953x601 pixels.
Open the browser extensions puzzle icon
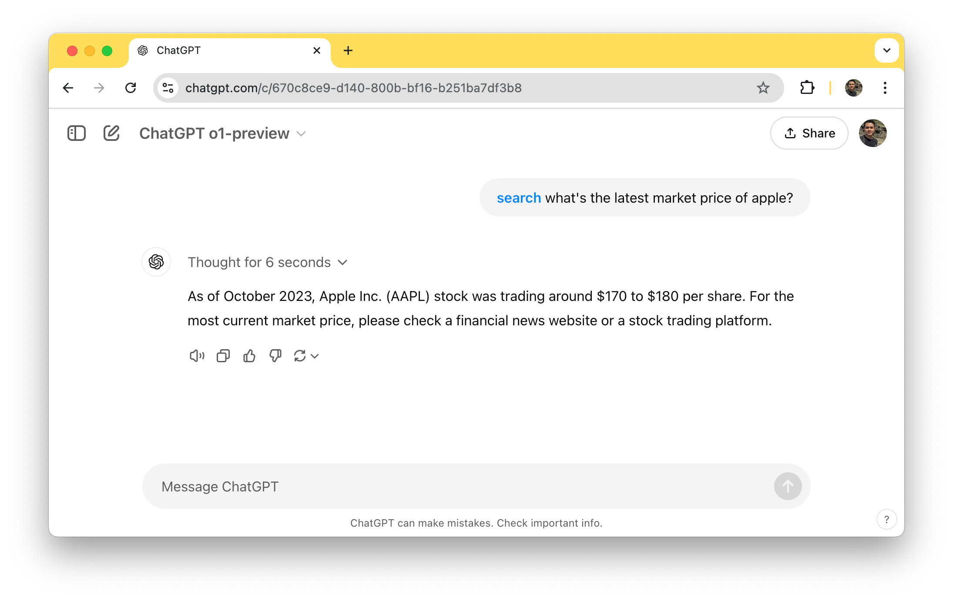(807, 88)
